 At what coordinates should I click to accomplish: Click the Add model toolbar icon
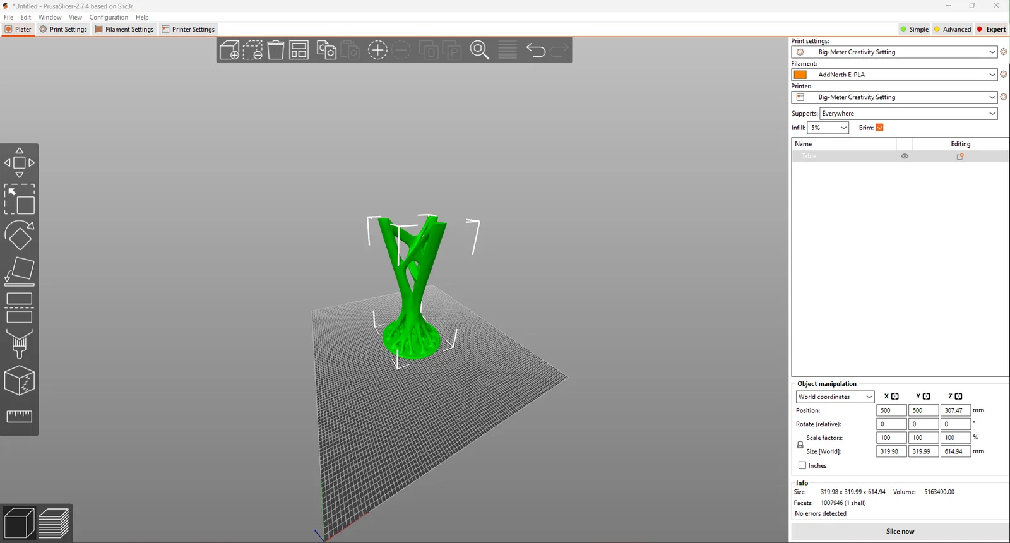click(x=230, y=50)
